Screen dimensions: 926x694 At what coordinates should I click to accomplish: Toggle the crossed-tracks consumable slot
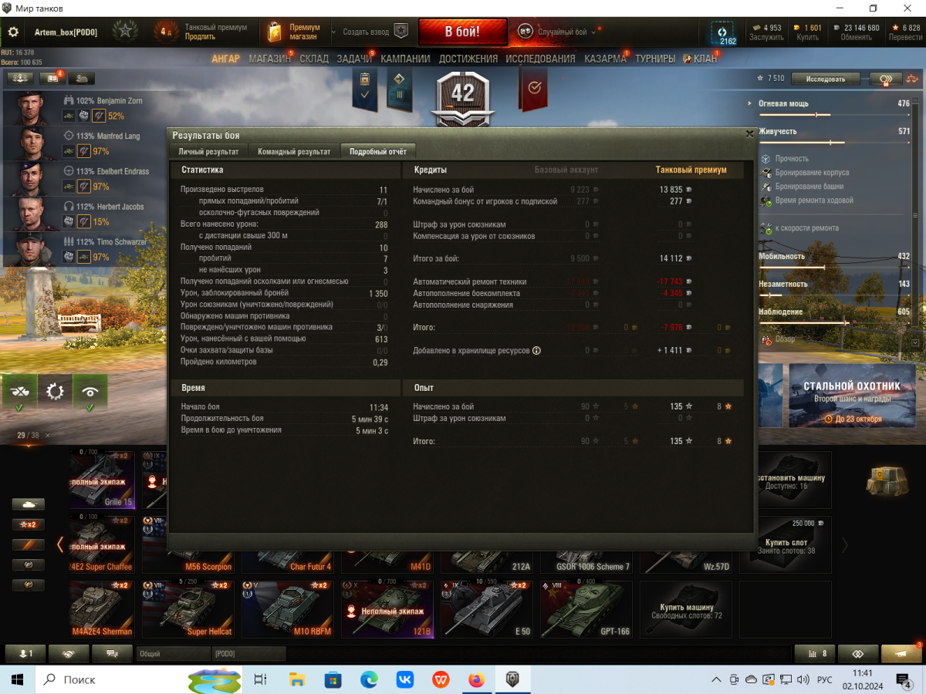pos(19,391)
